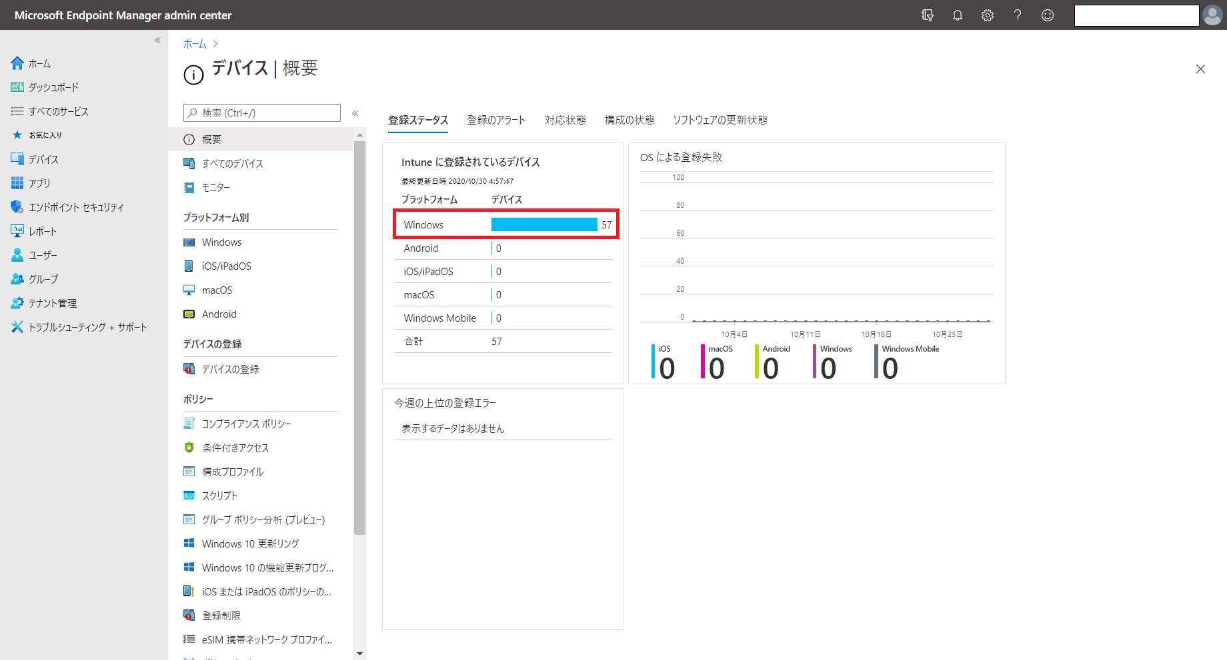
Task: Click the トラブルシューティング + サポート wrench icon
Action: (x=17, y=327)
